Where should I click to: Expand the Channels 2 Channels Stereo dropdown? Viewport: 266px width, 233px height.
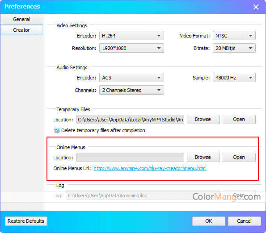131,90
